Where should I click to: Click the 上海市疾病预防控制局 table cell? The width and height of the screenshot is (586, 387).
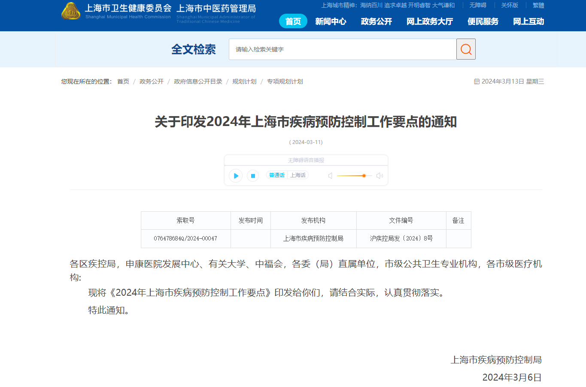tap(313, 238)
